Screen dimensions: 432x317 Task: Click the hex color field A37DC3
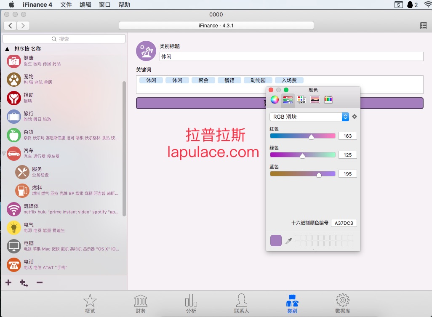tap(344, 223)
